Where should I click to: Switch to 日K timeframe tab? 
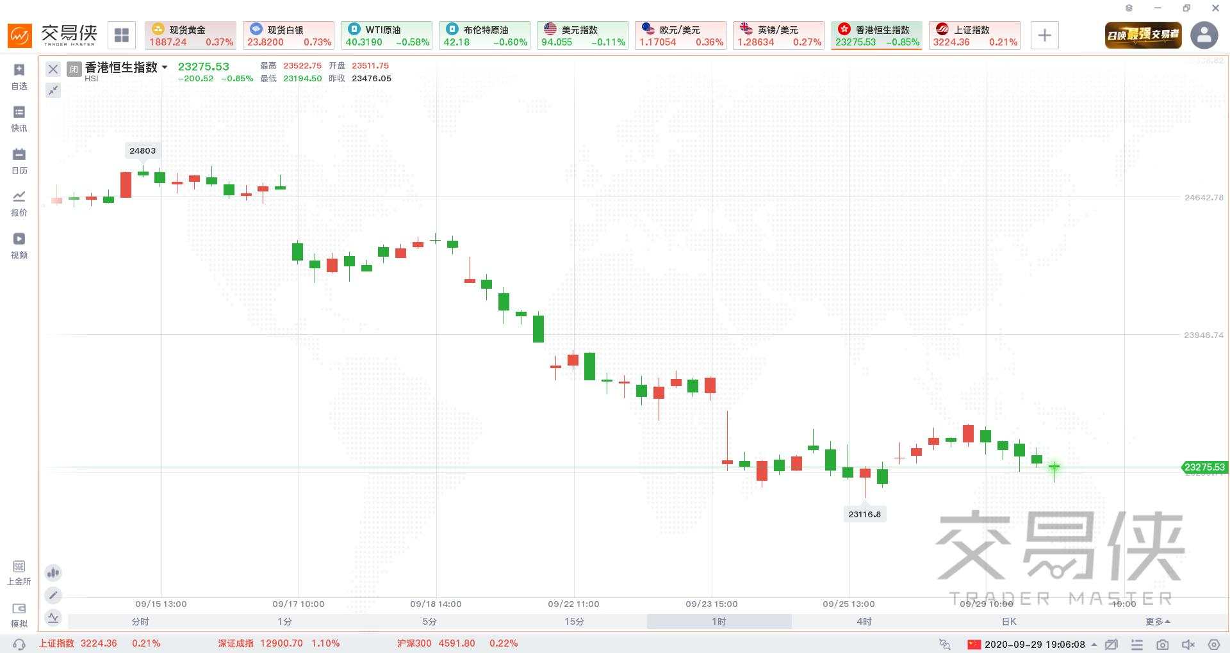coord(1009,622)
